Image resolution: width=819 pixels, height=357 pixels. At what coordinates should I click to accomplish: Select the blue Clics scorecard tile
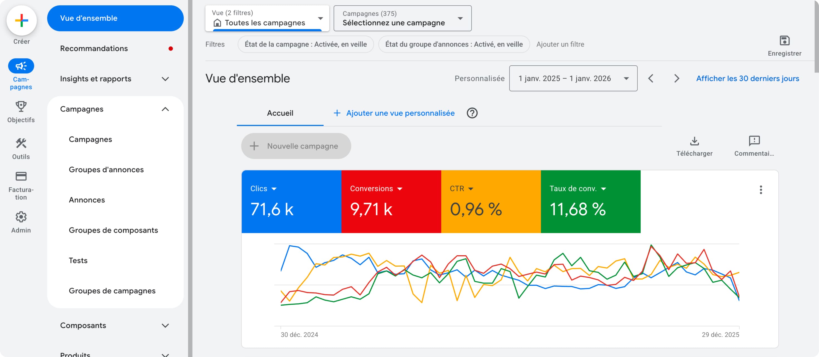point(291,202)
